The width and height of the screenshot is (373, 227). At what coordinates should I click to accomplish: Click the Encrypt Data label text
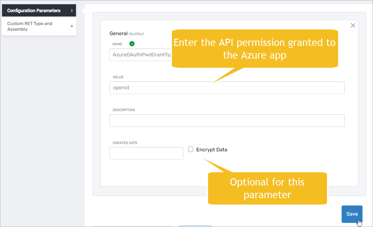click(x=212, y=150)
